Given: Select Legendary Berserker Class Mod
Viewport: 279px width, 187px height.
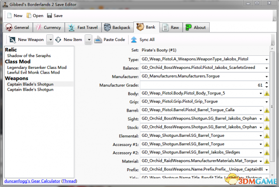Looking at the screenshot, I should point(37,68).
